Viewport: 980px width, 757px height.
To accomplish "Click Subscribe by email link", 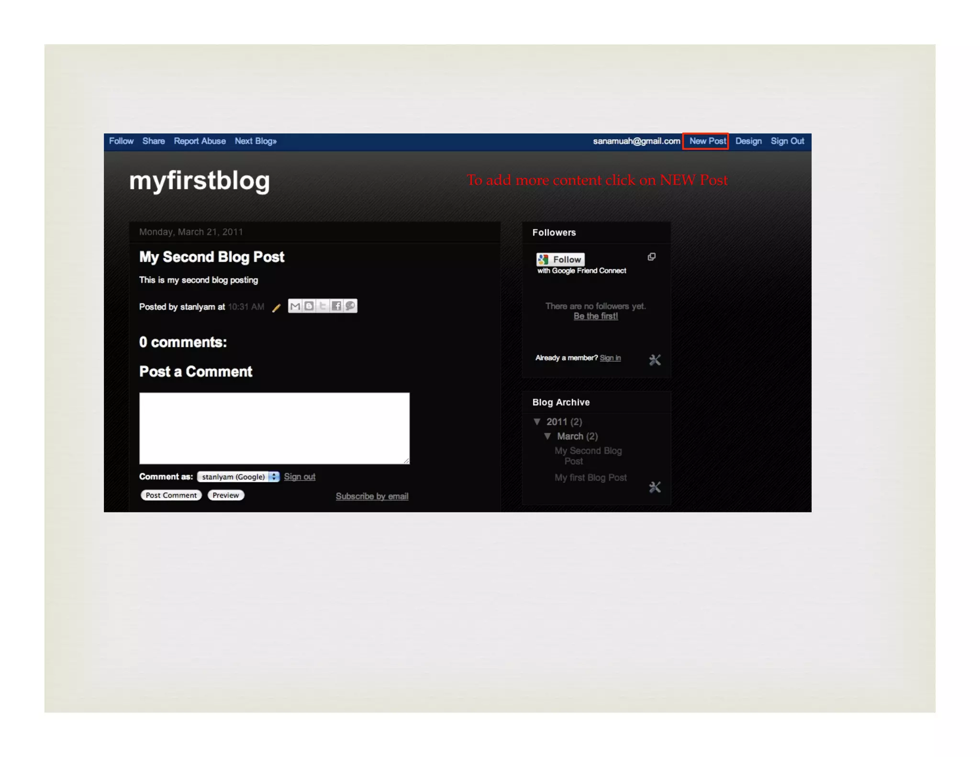I will 372,496.
